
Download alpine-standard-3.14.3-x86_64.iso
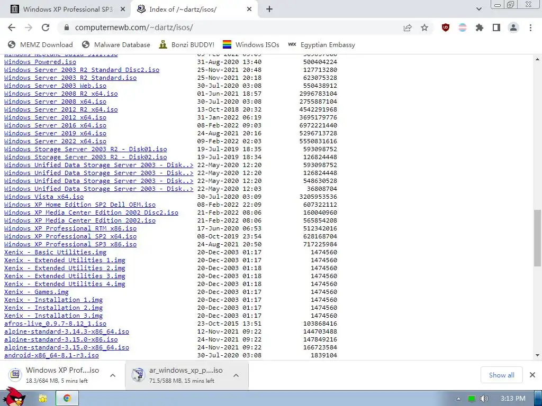click(x=67, y=332)
